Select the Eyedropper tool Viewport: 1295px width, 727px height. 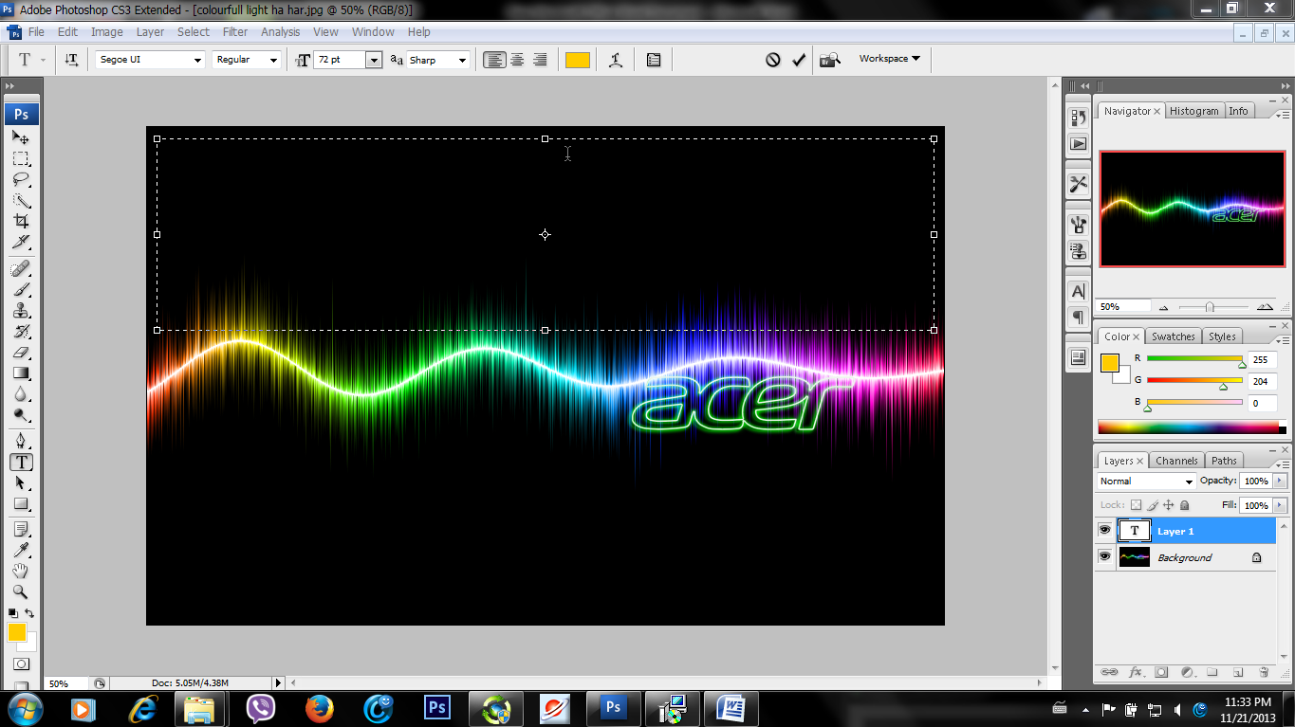(21, 551)
